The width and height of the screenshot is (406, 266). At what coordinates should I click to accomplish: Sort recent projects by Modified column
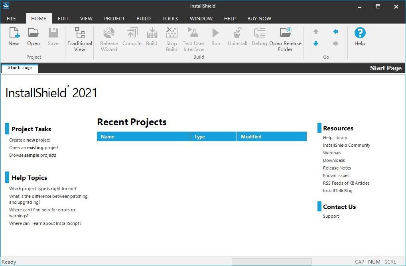point(272,136)
